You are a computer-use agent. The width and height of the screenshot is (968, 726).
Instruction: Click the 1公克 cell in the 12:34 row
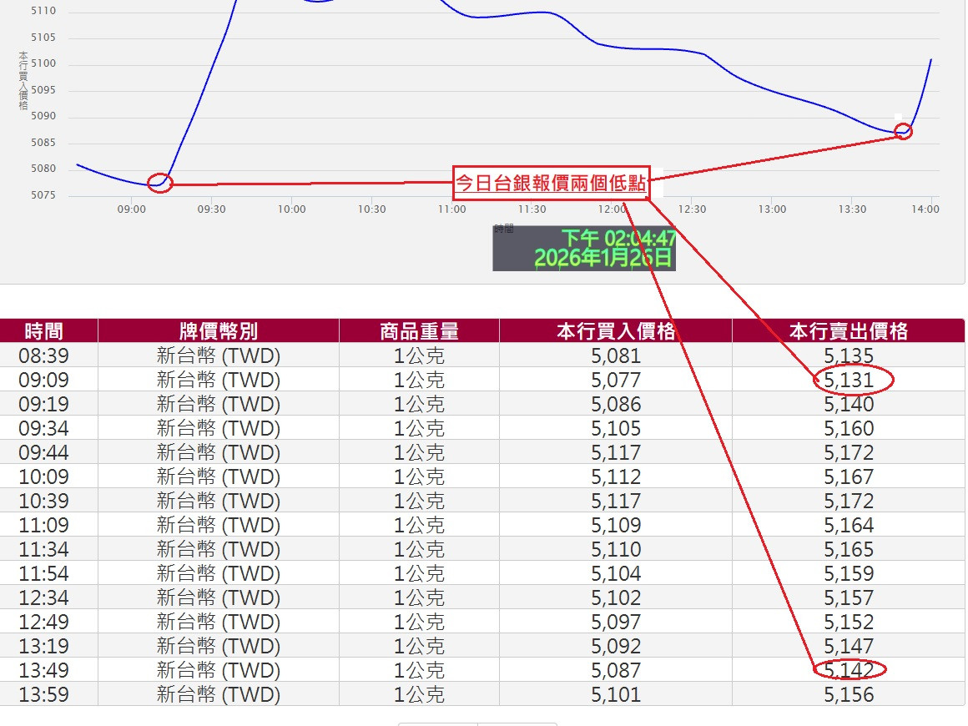click(x=419, y=598)
